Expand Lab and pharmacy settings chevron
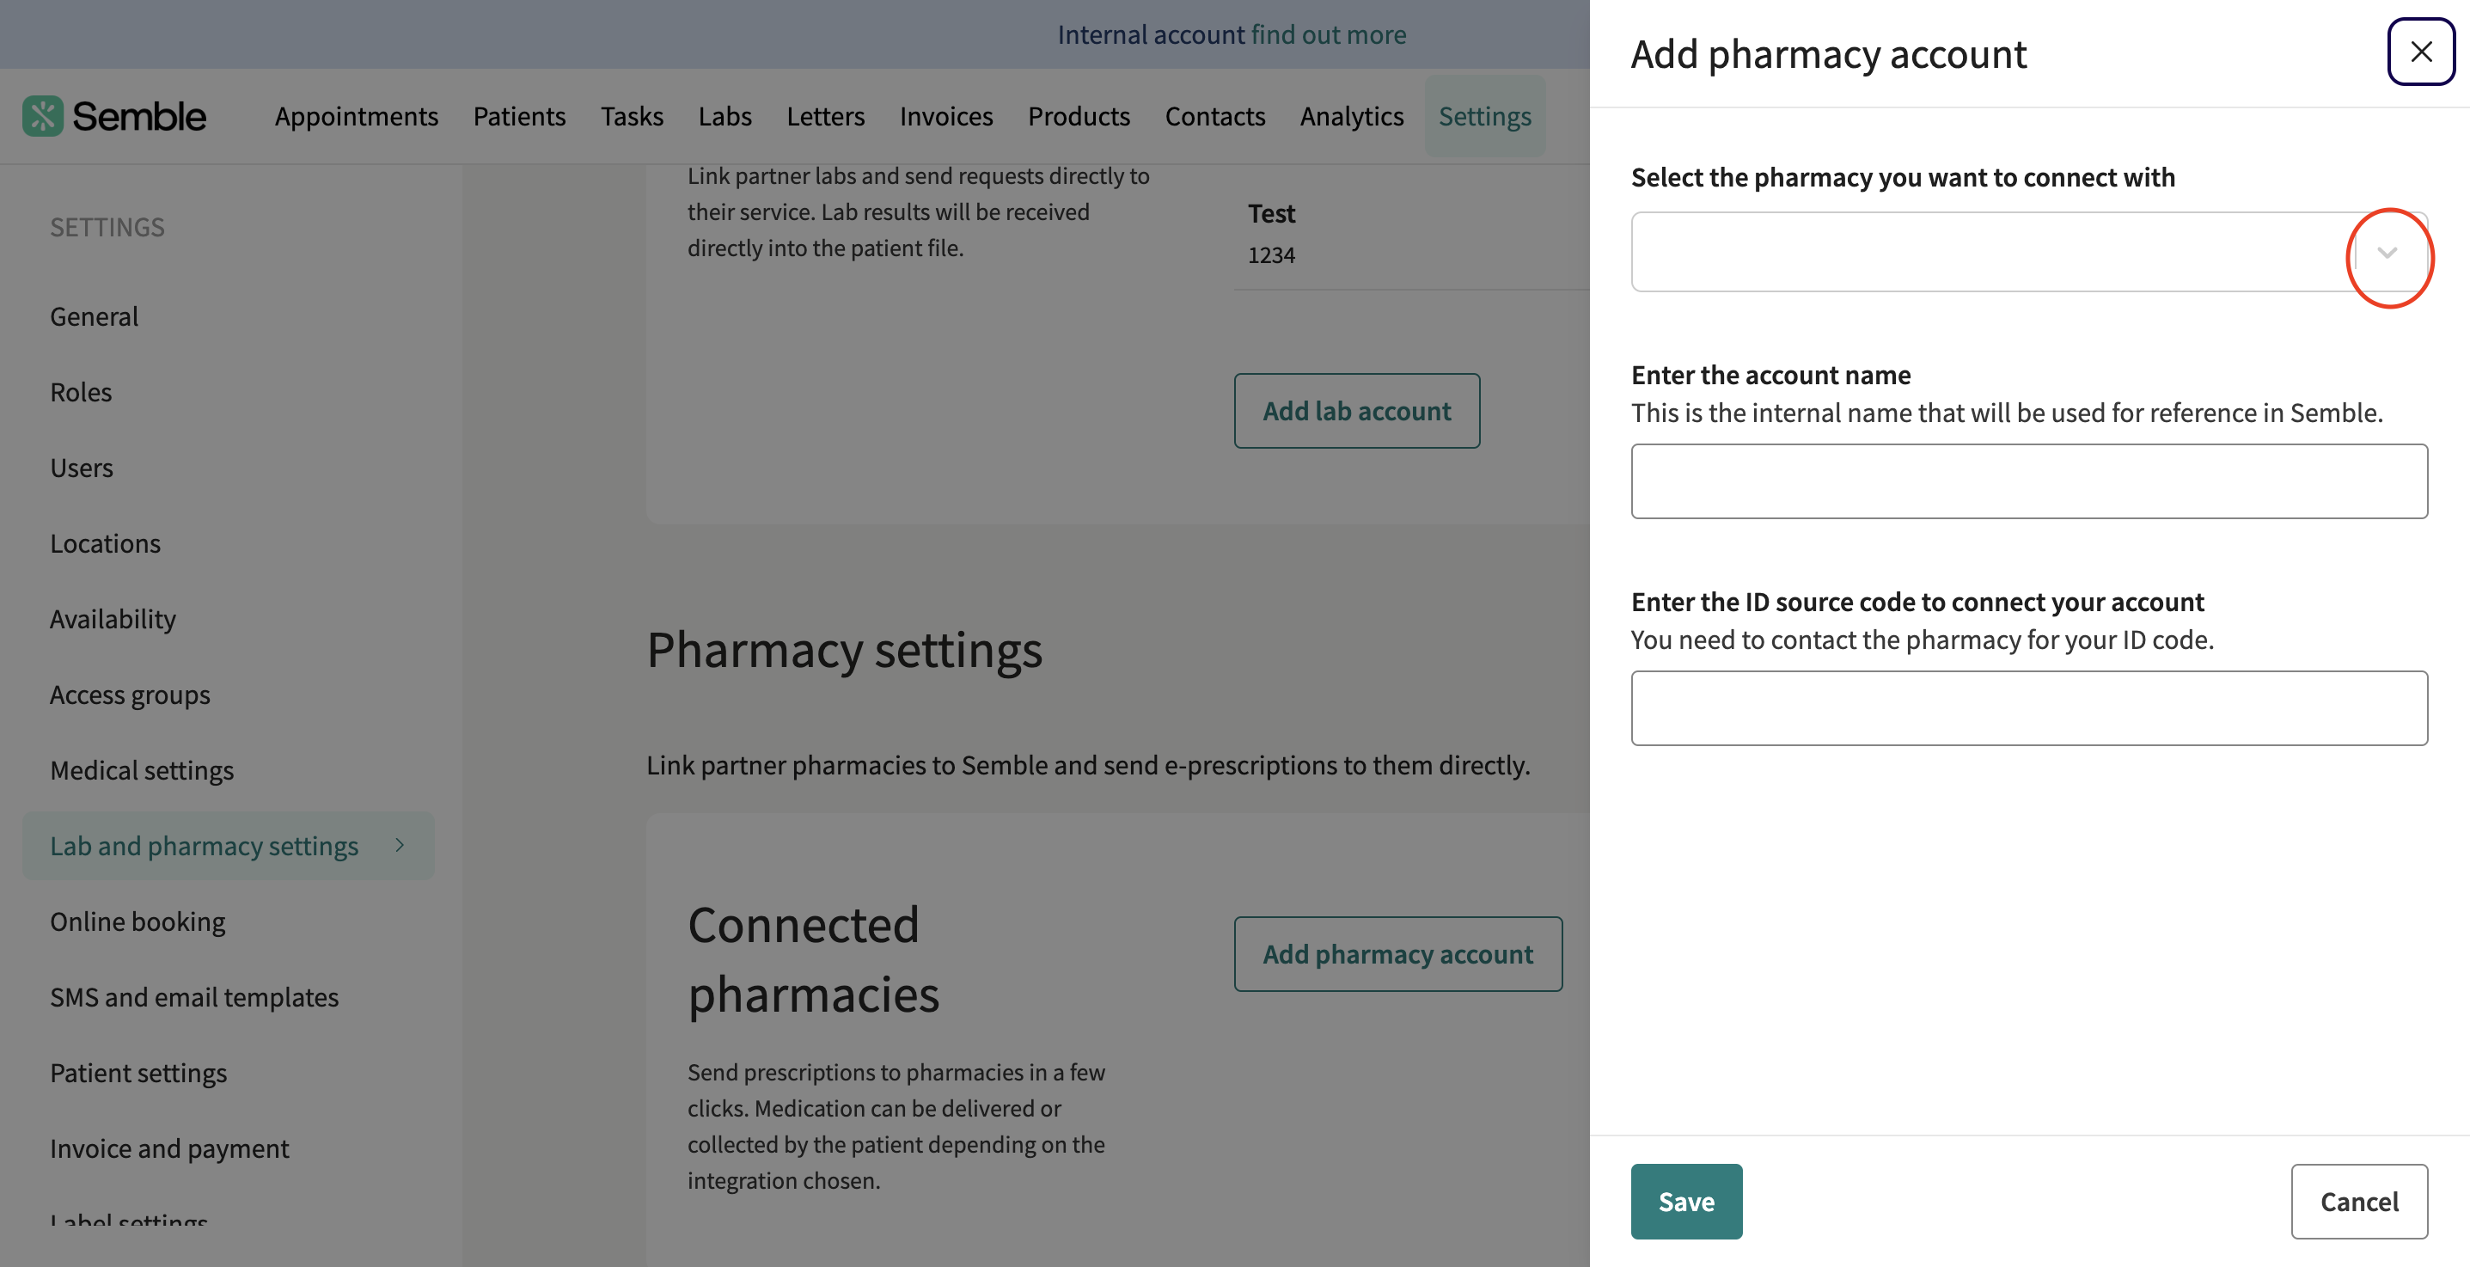This screenshot has height=1267, width=2470. pyautogui.click(x=400, y=845)
